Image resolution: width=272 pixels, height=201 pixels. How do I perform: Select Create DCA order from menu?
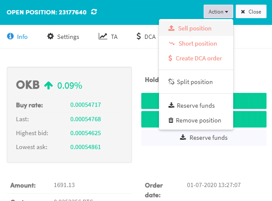click(196, 58)
